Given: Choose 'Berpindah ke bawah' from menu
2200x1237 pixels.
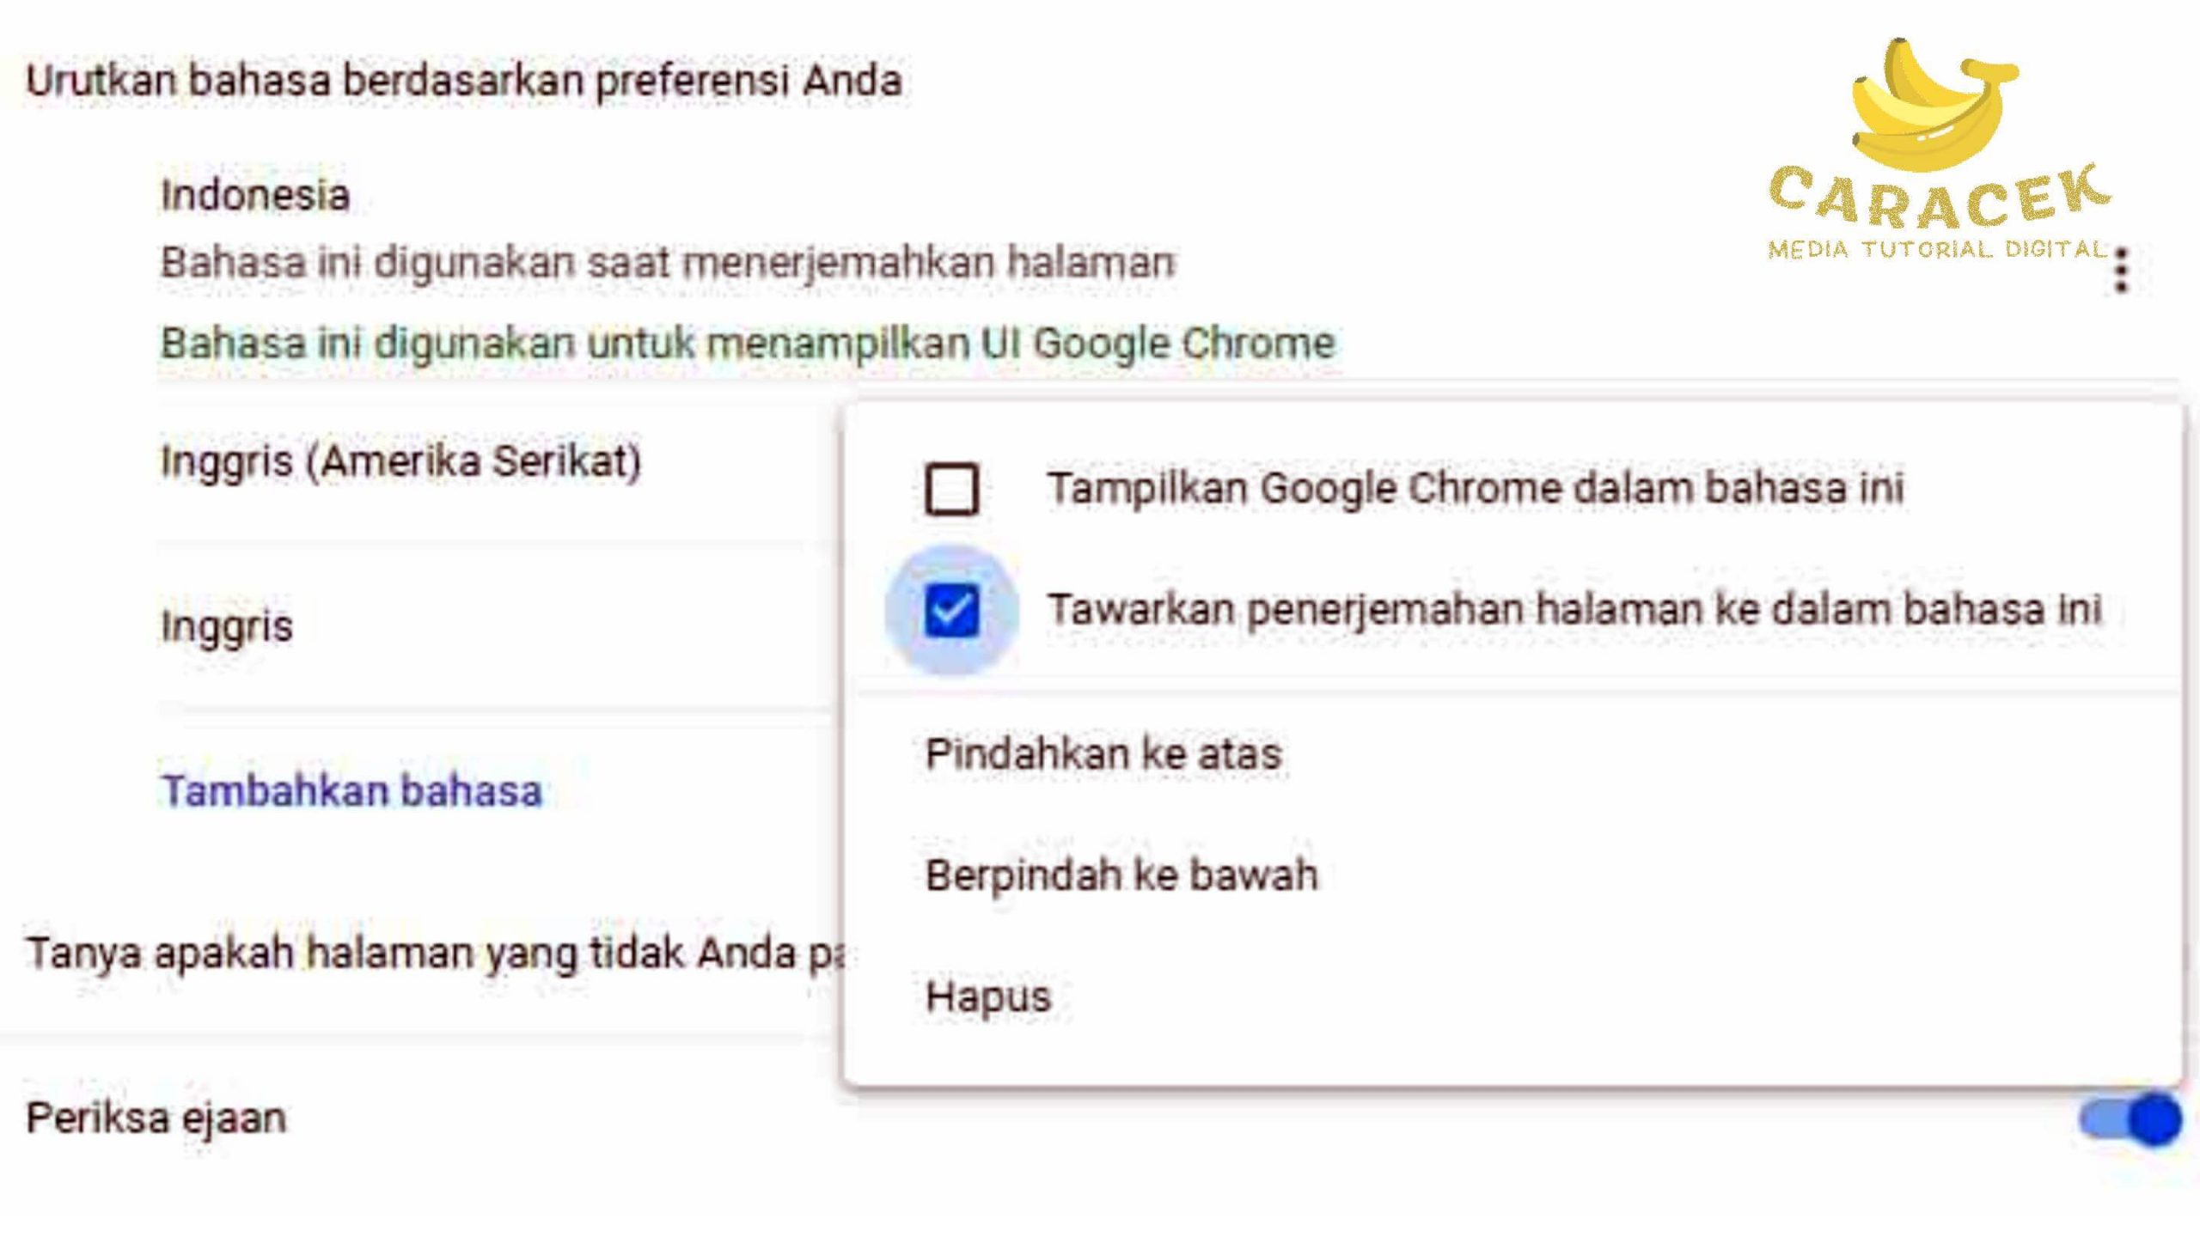Looking at the screenshot, I should click(1121, 875).
